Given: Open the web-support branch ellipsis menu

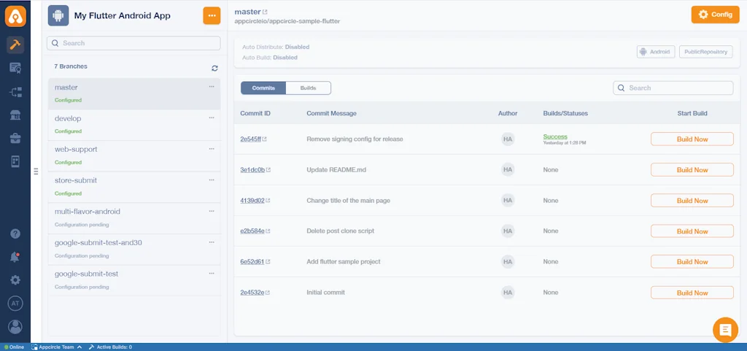Looking at the screenshot, I should click(x=212, y=149).
